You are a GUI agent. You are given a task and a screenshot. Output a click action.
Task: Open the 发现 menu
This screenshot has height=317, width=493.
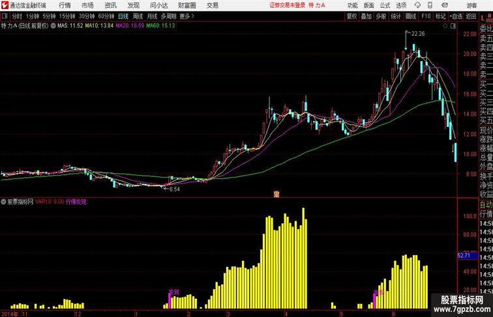click(x=133, y=5)
